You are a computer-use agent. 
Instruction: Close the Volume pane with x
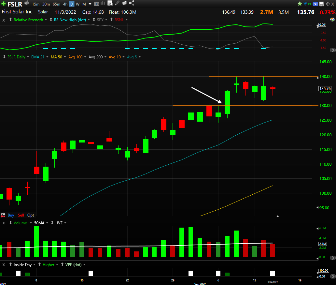tap(4, 223)
